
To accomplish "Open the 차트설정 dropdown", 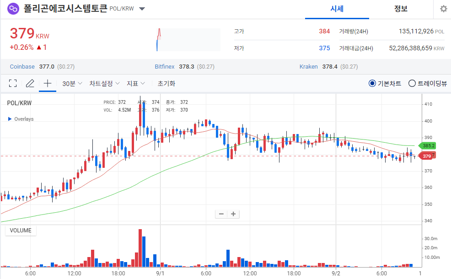I will click(104, 83).
